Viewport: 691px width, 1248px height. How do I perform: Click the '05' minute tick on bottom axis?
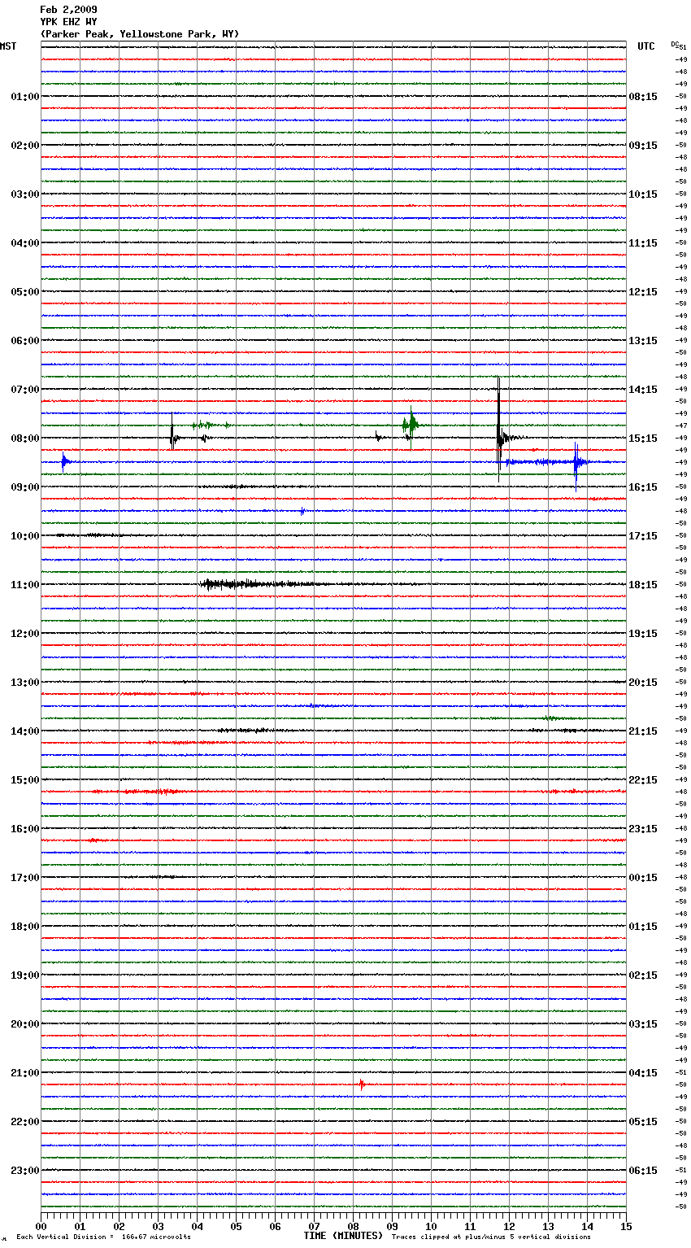(236, 1226)
